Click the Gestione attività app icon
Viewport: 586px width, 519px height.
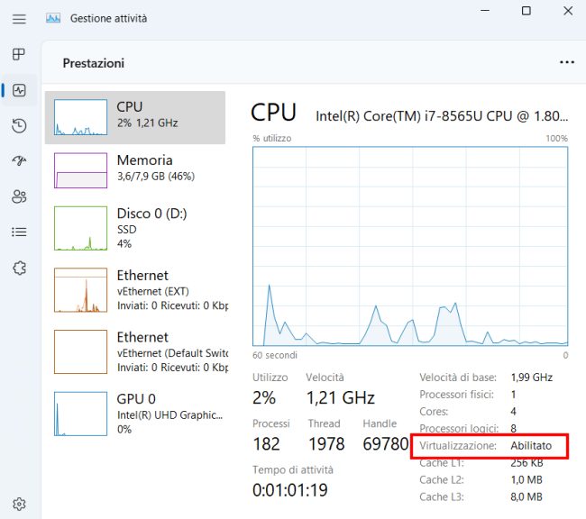point(53,18)
